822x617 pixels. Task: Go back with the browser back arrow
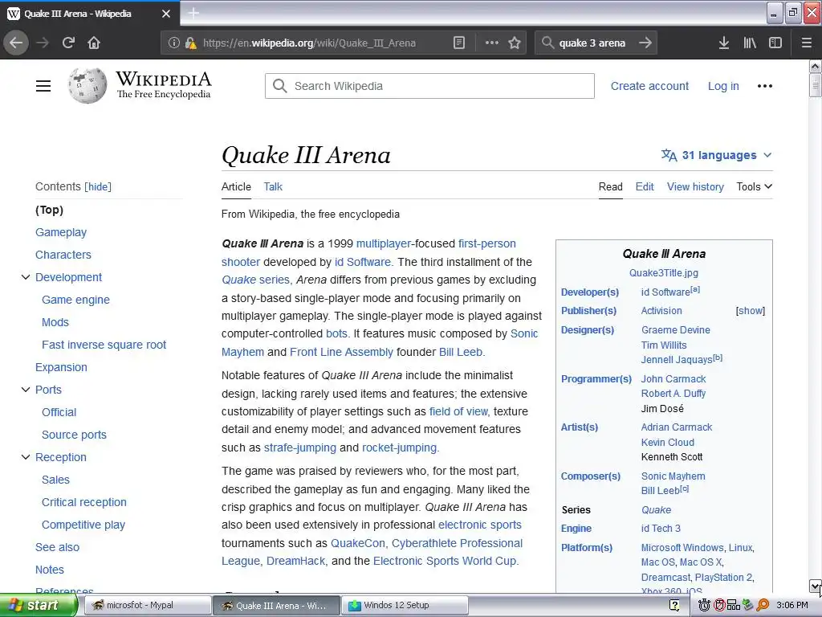pyautogui.click(x=16, y=43)
